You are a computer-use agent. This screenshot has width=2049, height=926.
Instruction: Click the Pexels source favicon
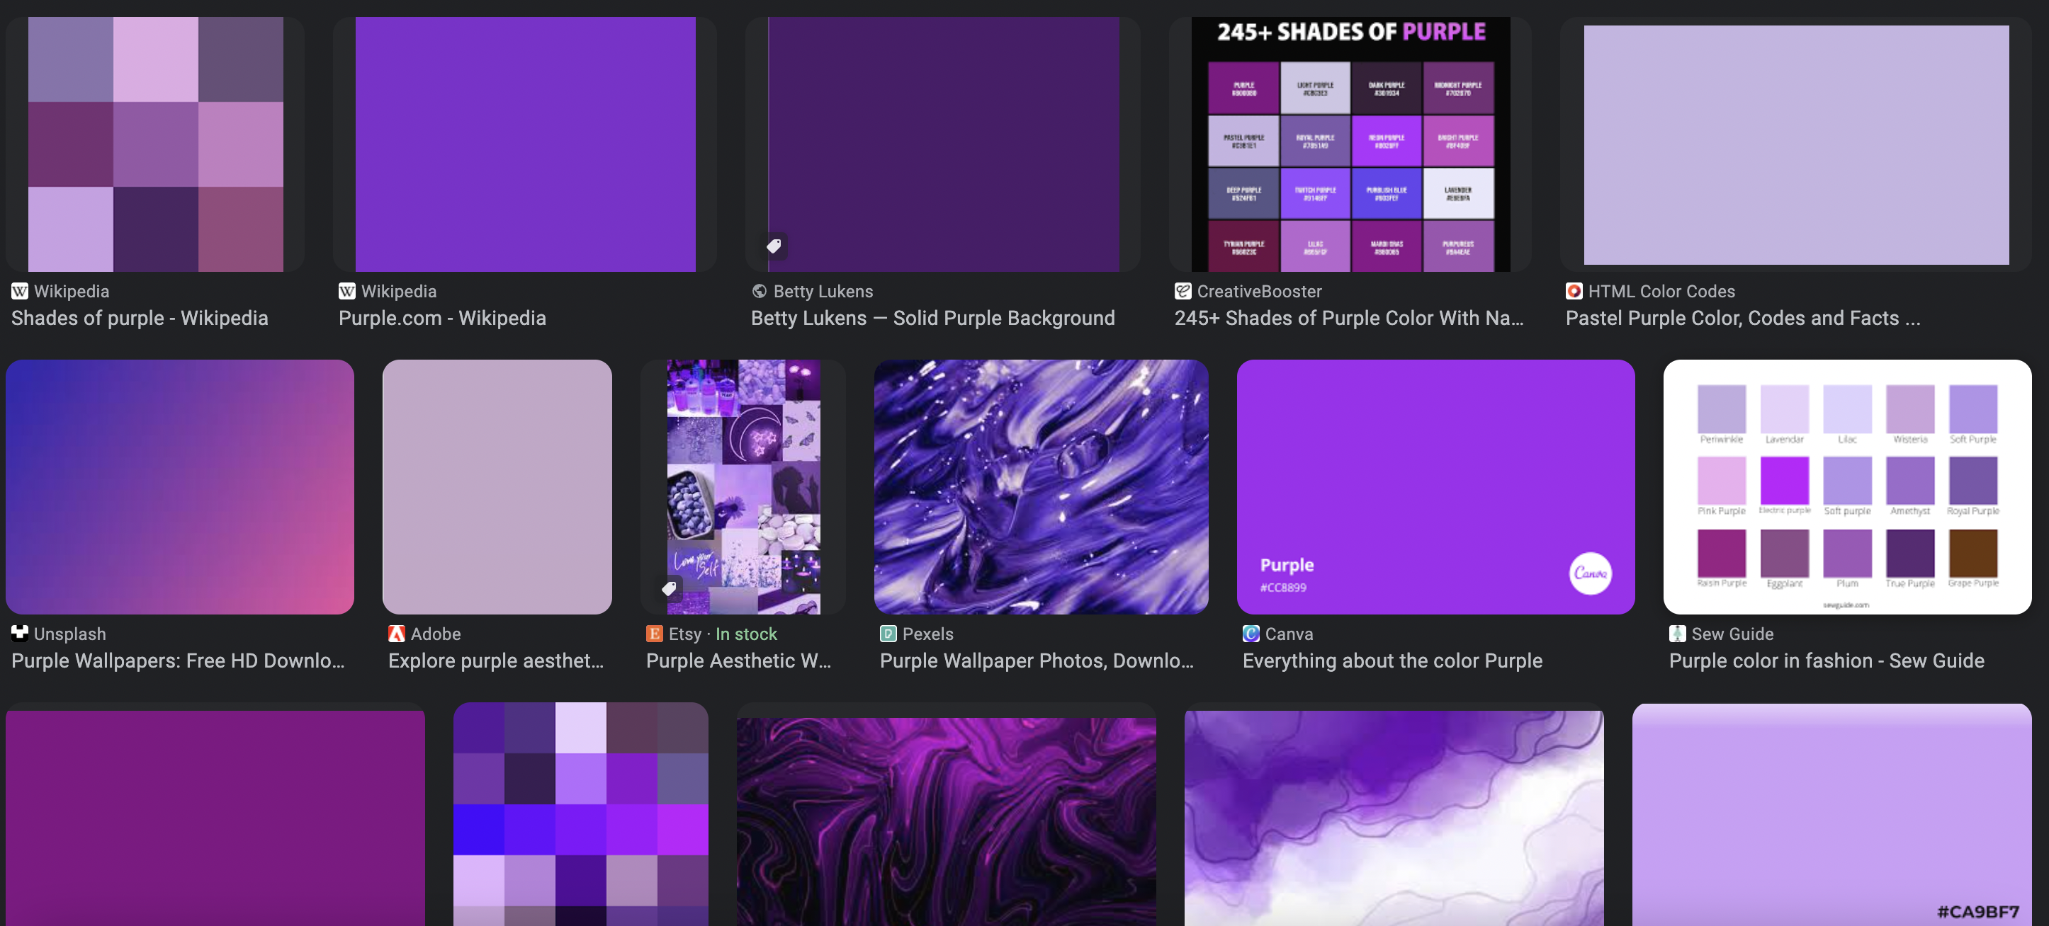pyautogui.click(x=888, y=634)
